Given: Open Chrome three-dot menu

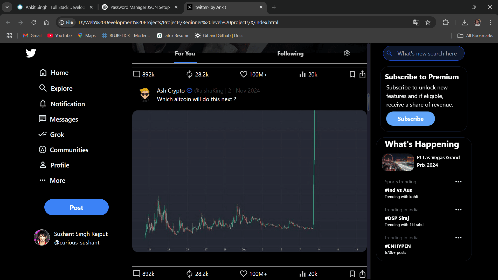Looking at the screenshot, I should pos(490,23).
